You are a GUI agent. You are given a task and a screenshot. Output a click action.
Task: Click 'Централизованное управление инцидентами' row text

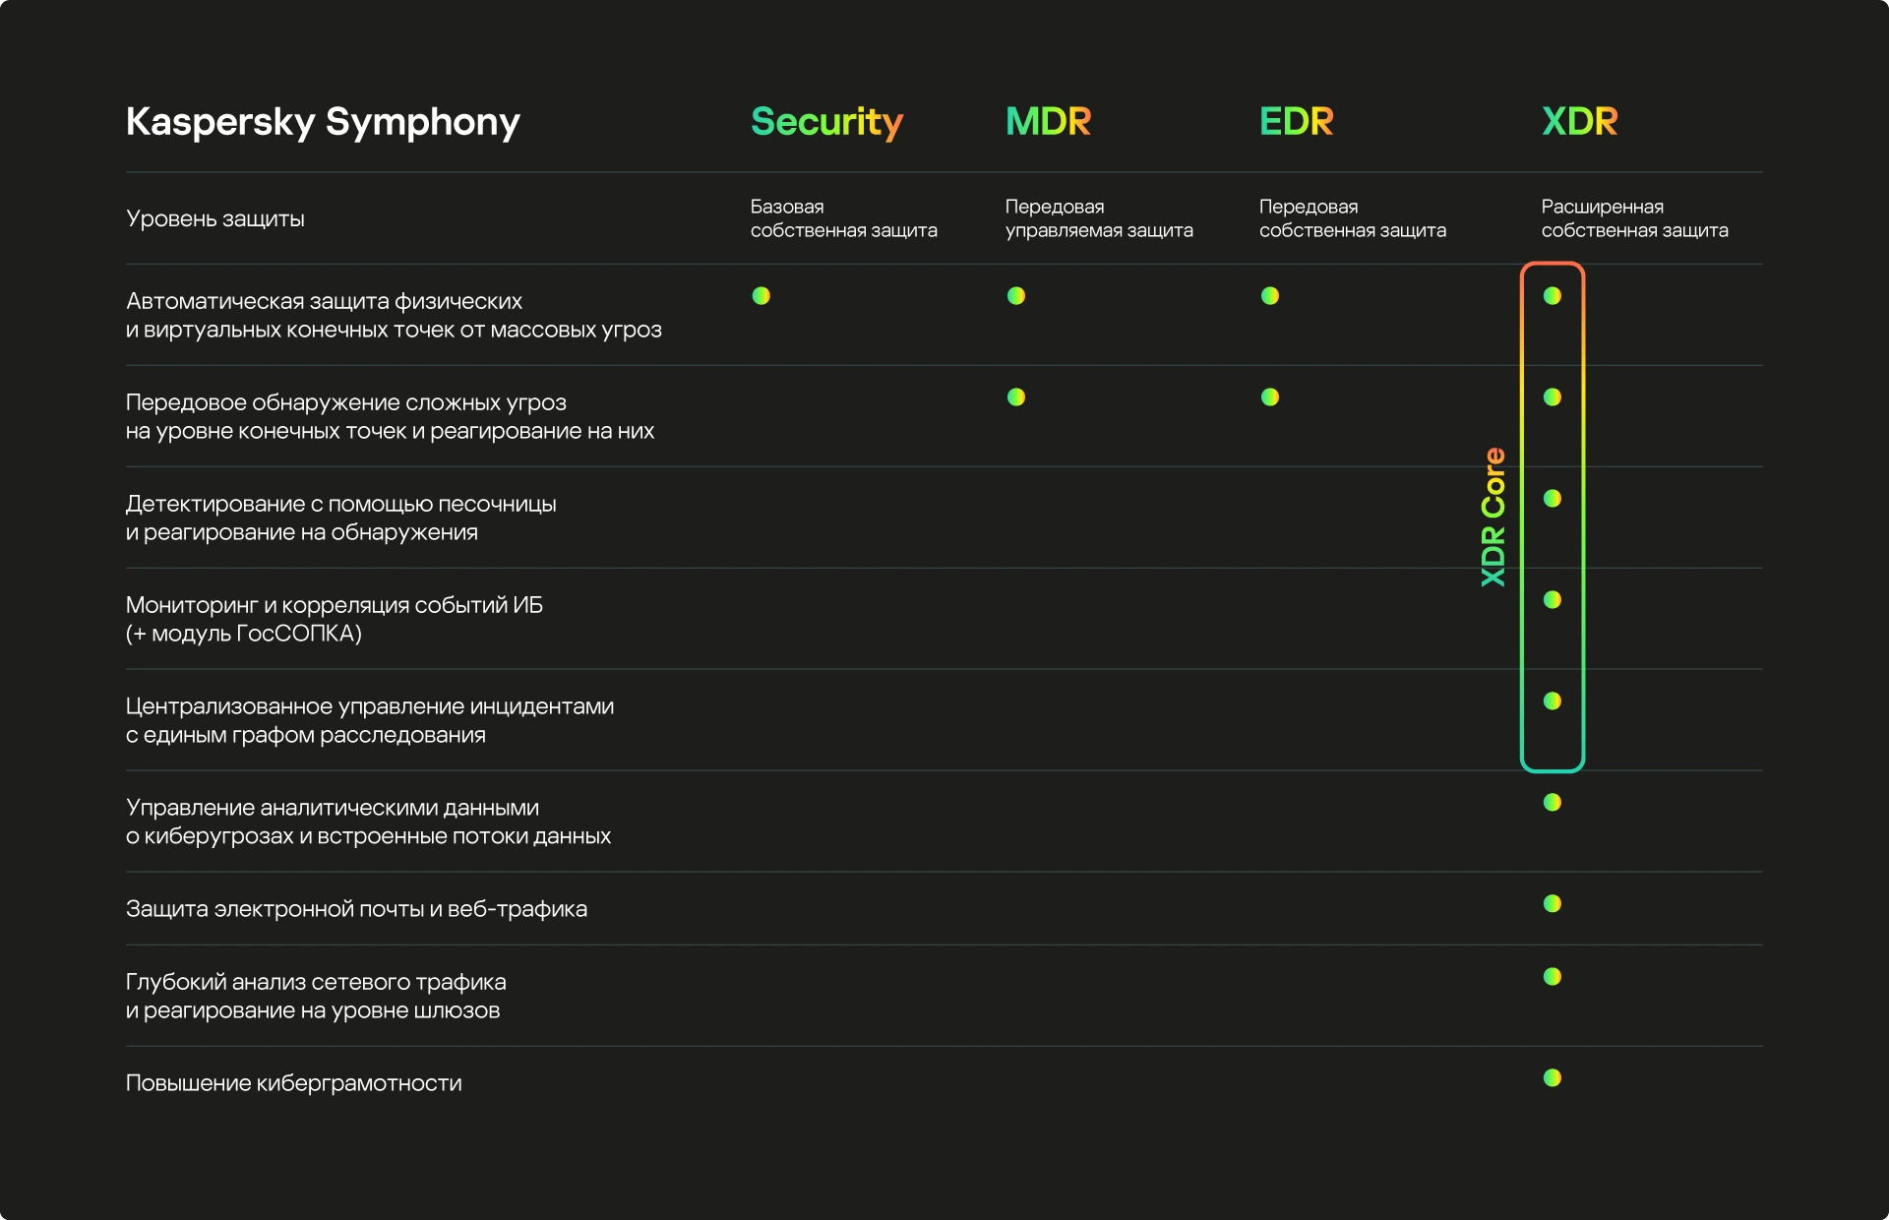coord(370,720)
